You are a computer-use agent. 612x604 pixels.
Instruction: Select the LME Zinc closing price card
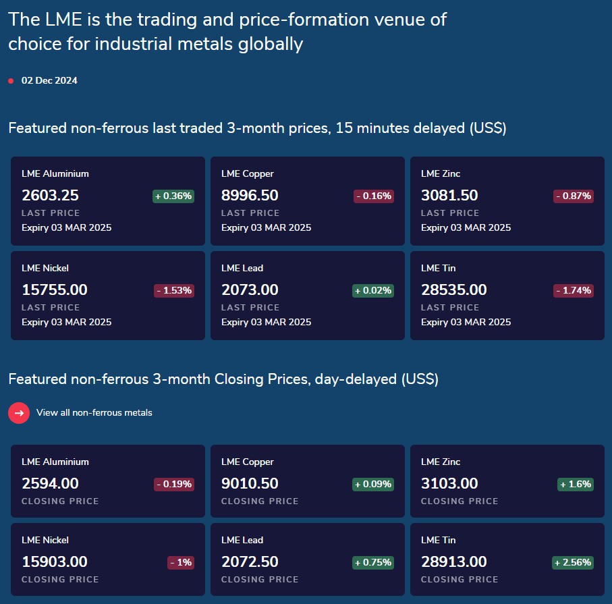click(507, 481)
